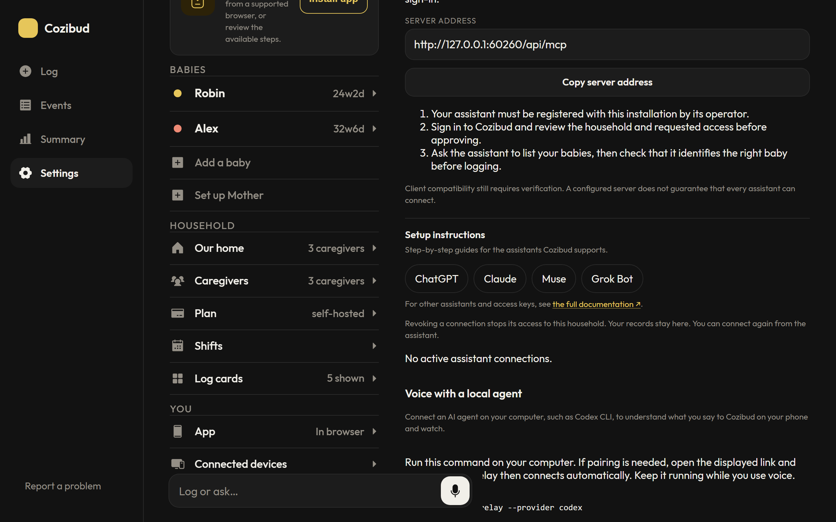Click Add a baby row
Viewport: 836px width, 522px height.
[274, 162]
